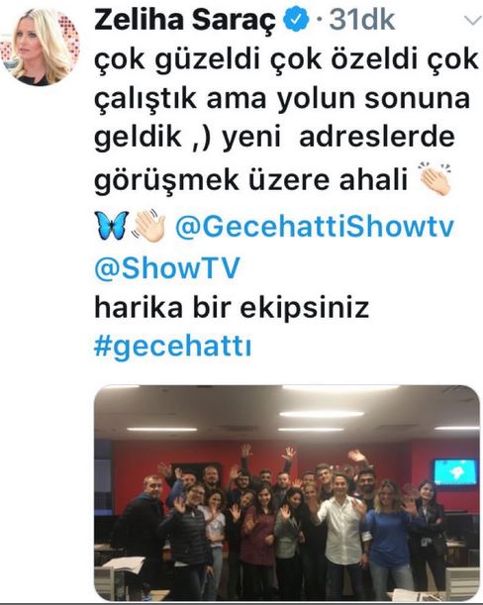Click the text yeni adreslerde
Screen dimensions: 483x605
click(x=338, y=138)
